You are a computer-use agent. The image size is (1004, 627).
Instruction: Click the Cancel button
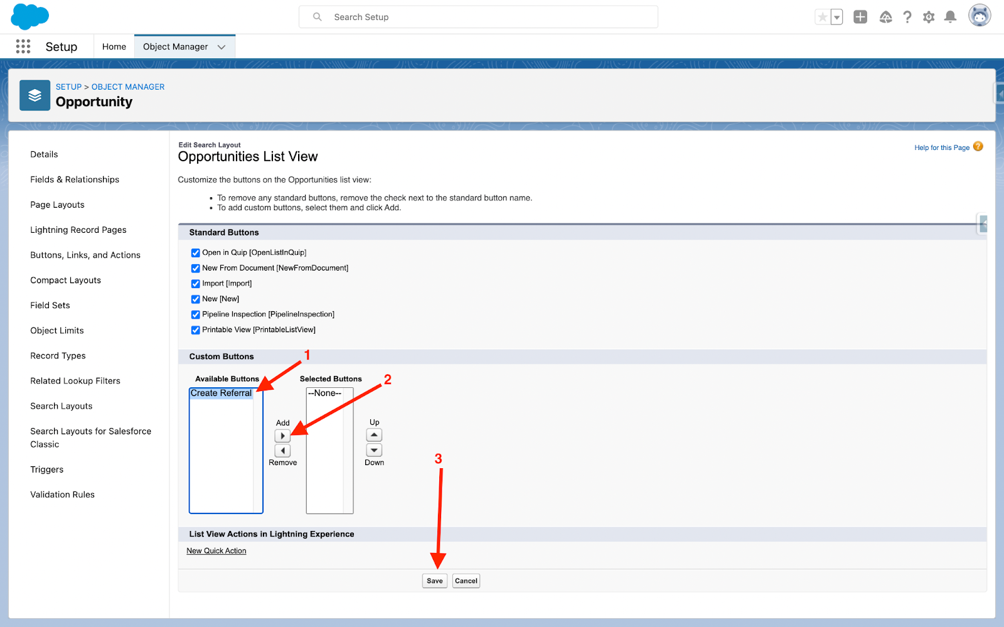pyautogui.click(x=466, y=581)
